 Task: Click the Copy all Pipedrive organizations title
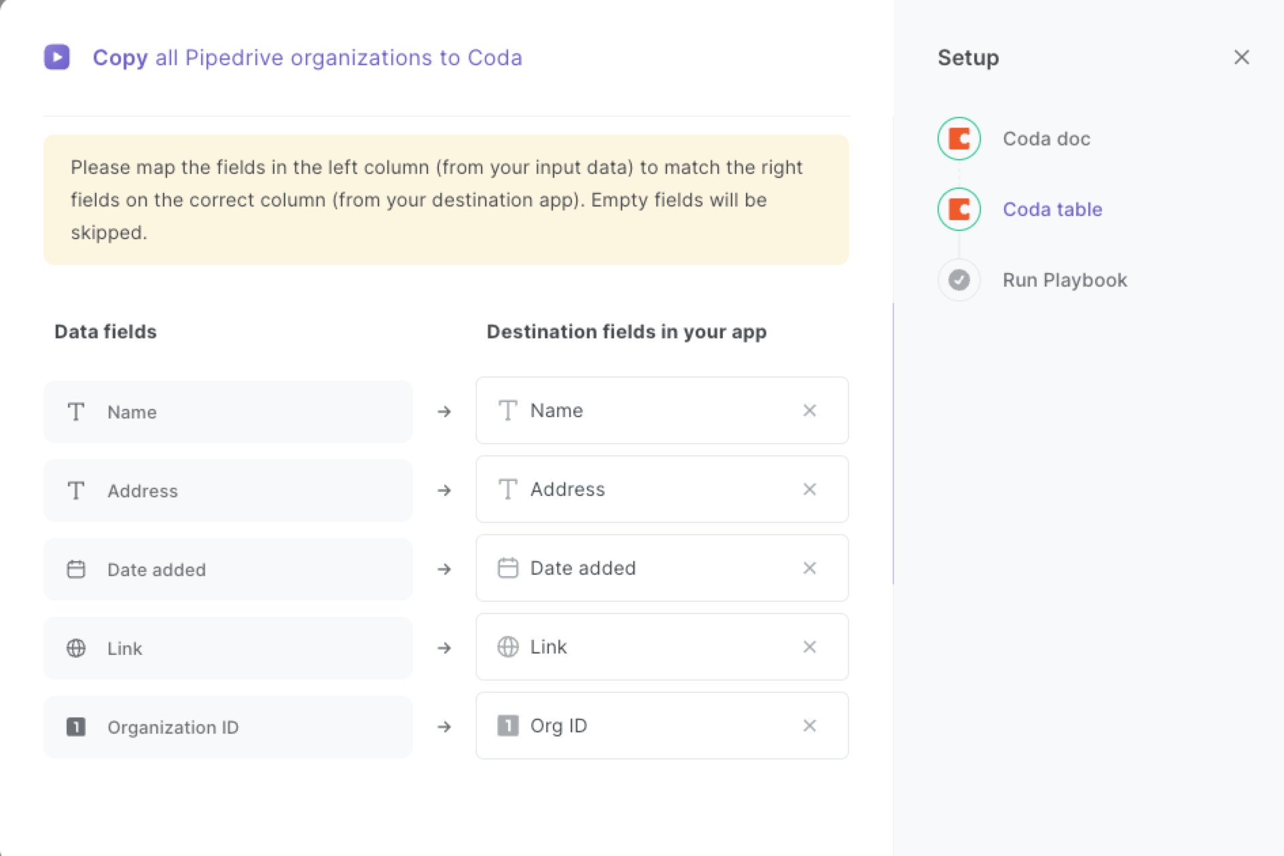point(307,58)
